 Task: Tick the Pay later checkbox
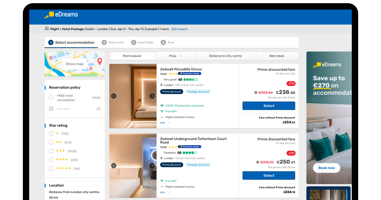coord(51,109)
